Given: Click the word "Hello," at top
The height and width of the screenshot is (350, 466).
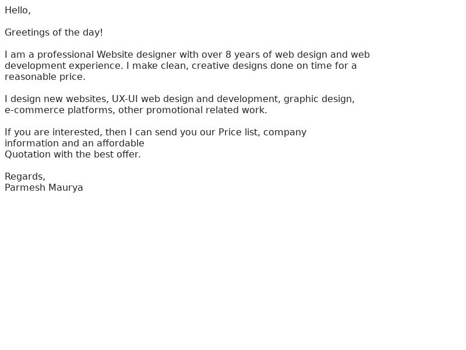Looking at the screenshot, I should click(17, 10).
